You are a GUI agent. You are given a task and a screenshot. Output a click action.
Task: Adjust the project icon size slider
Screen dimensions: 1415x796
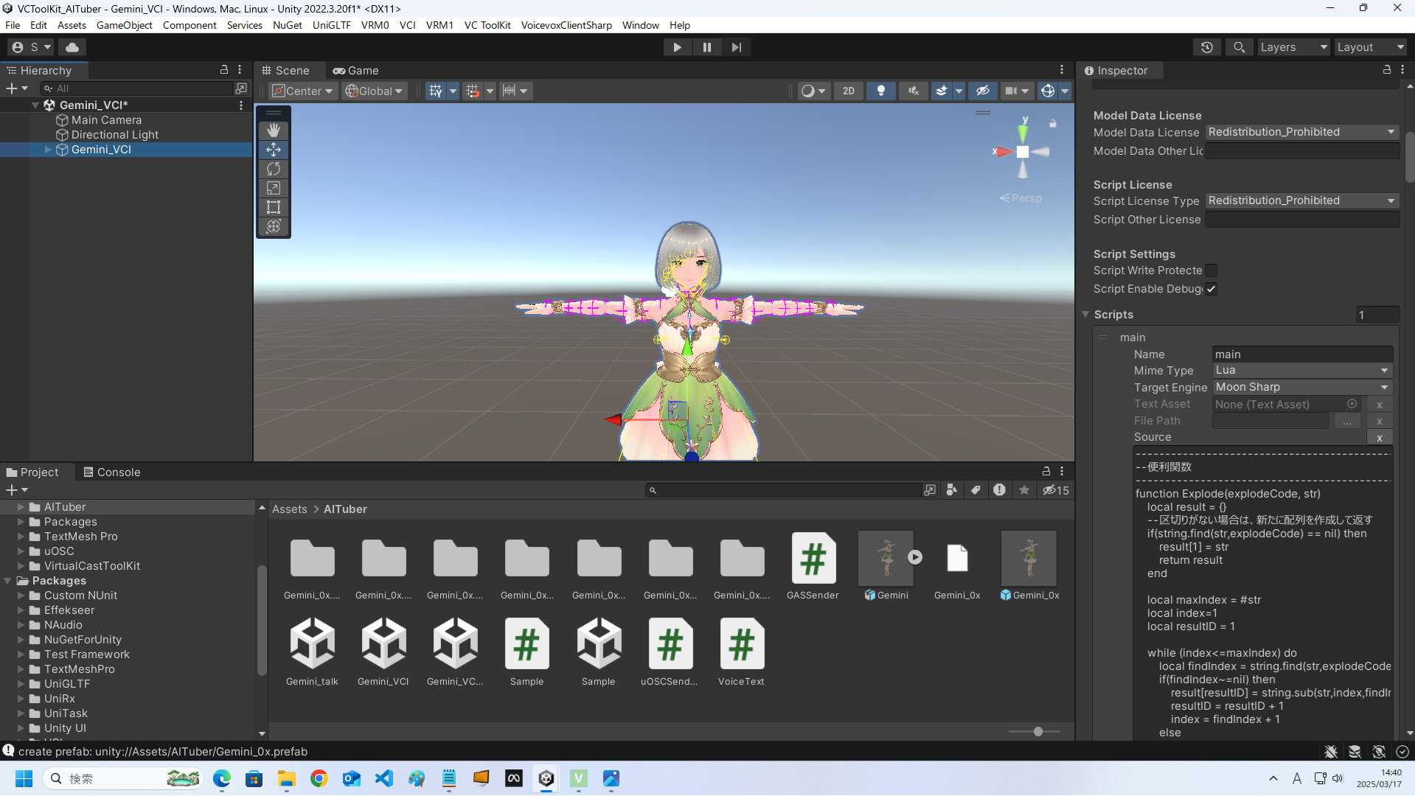1038,732
